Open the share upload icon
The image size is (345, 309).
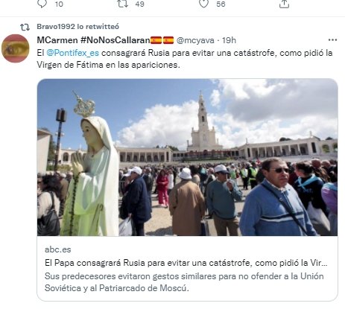284,4
